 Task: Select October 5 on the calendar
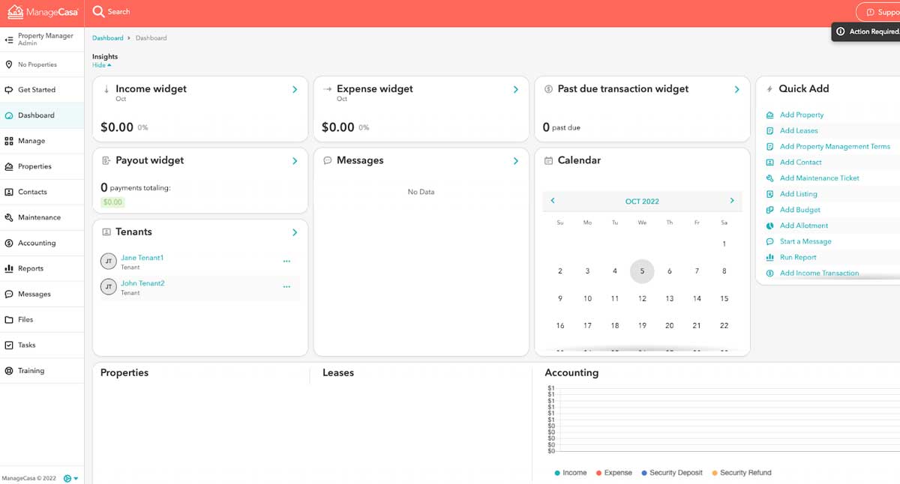click(x=642, y=271)
